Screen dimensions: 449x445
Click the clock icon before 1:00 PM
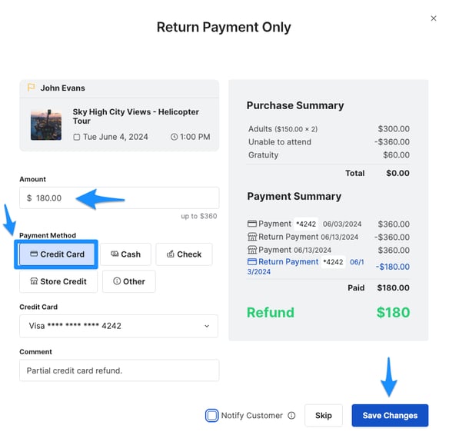(174, 137)
